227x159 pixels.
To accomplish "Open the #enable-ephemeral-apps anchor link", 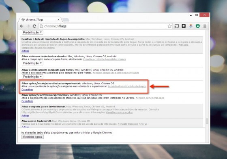I will point(150,98).
